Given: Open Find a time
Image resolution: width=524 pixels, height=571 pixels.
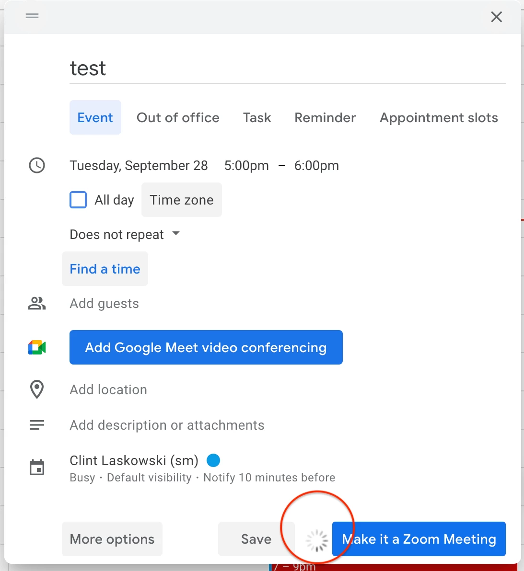Looking at the screenshot, I should click(105, 269).
